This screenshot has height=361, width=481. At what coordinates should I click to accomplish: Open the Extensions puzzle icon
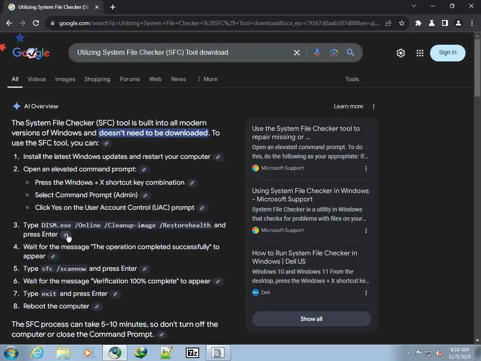[418, 23]
